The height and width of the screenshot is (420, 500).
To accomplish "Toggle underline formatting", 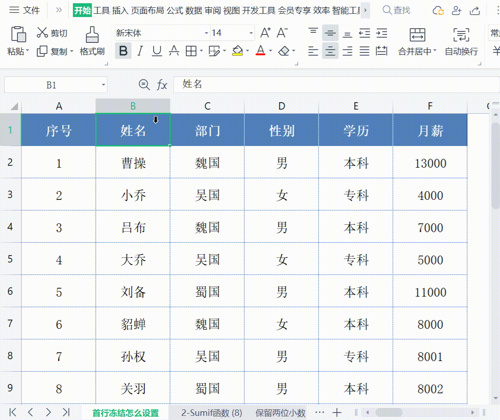I will point(156,51).
